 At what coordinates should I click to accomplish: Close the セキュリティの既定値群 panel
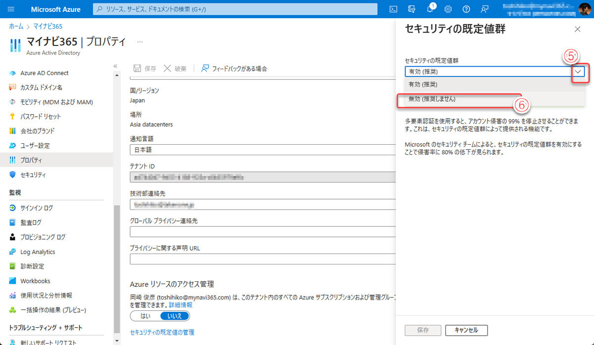(x=577, y=29)
